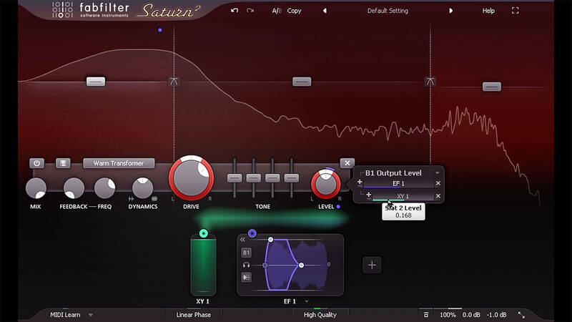Enter full screen mode
Screen dimensions: 572x322
coord(515,11)
